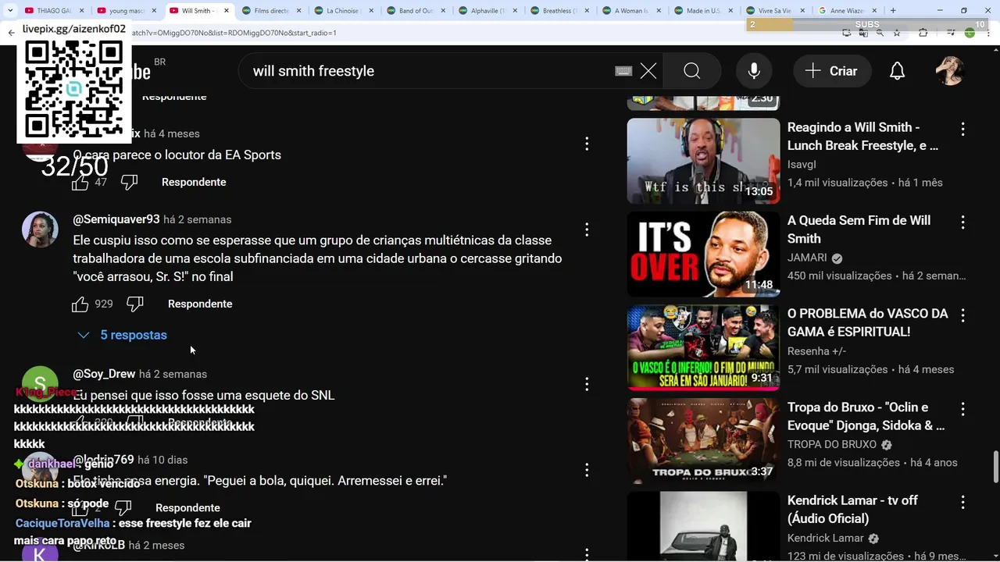Dislike the EA Sports locutor comment

(x=129, y=183)
